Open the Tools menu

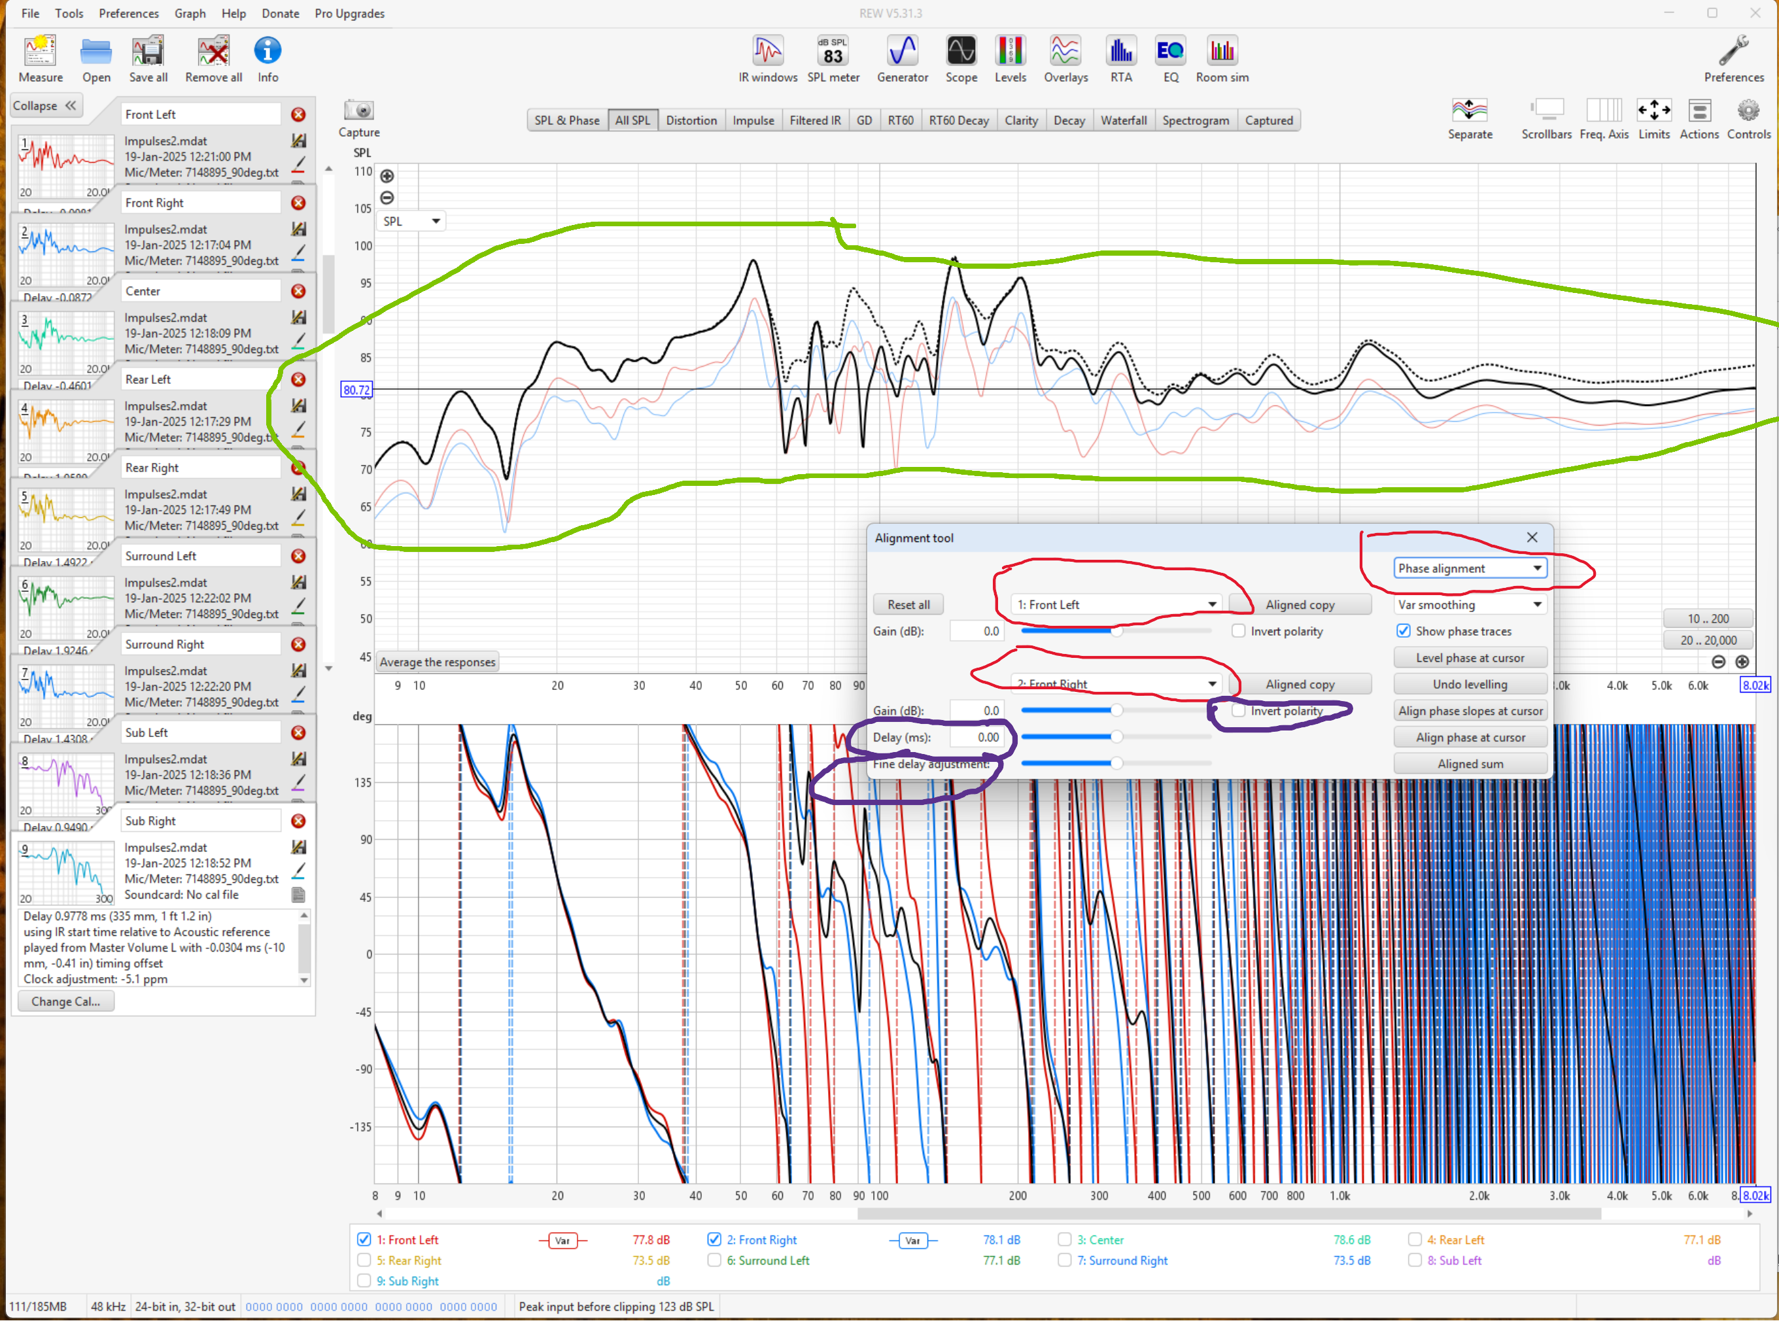[69, 14]
